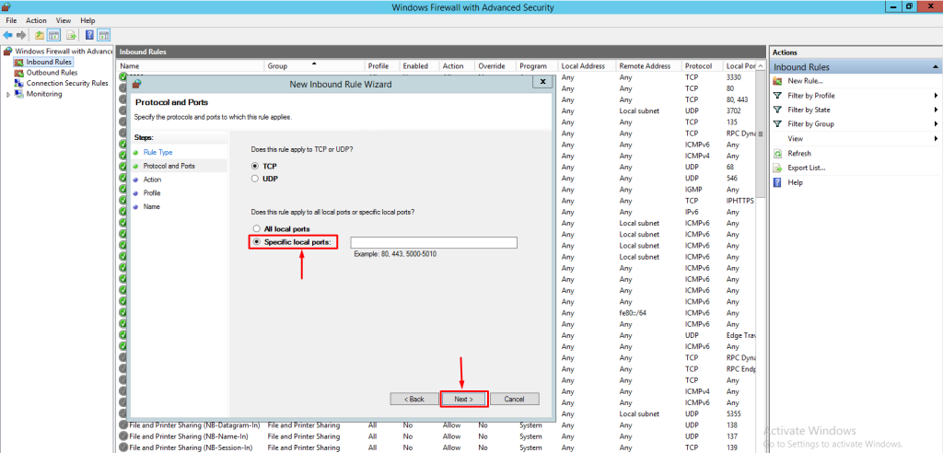Open the View menu in menu bar
Screen dimensions: 943x453
coord(63,20)
